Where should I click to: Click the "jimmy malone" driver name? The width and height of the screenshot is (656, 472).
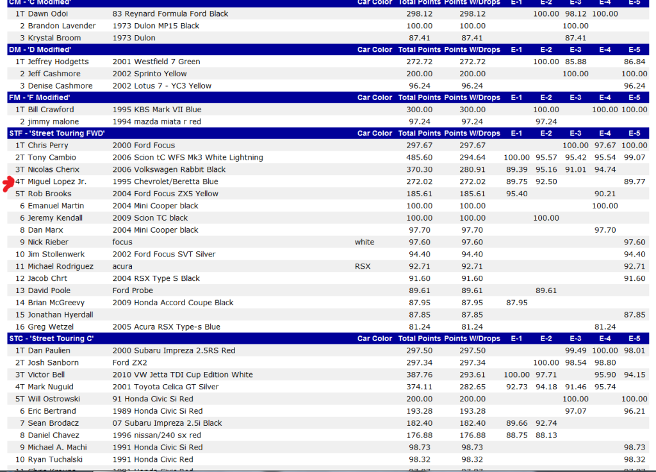[x=53, y=122]
